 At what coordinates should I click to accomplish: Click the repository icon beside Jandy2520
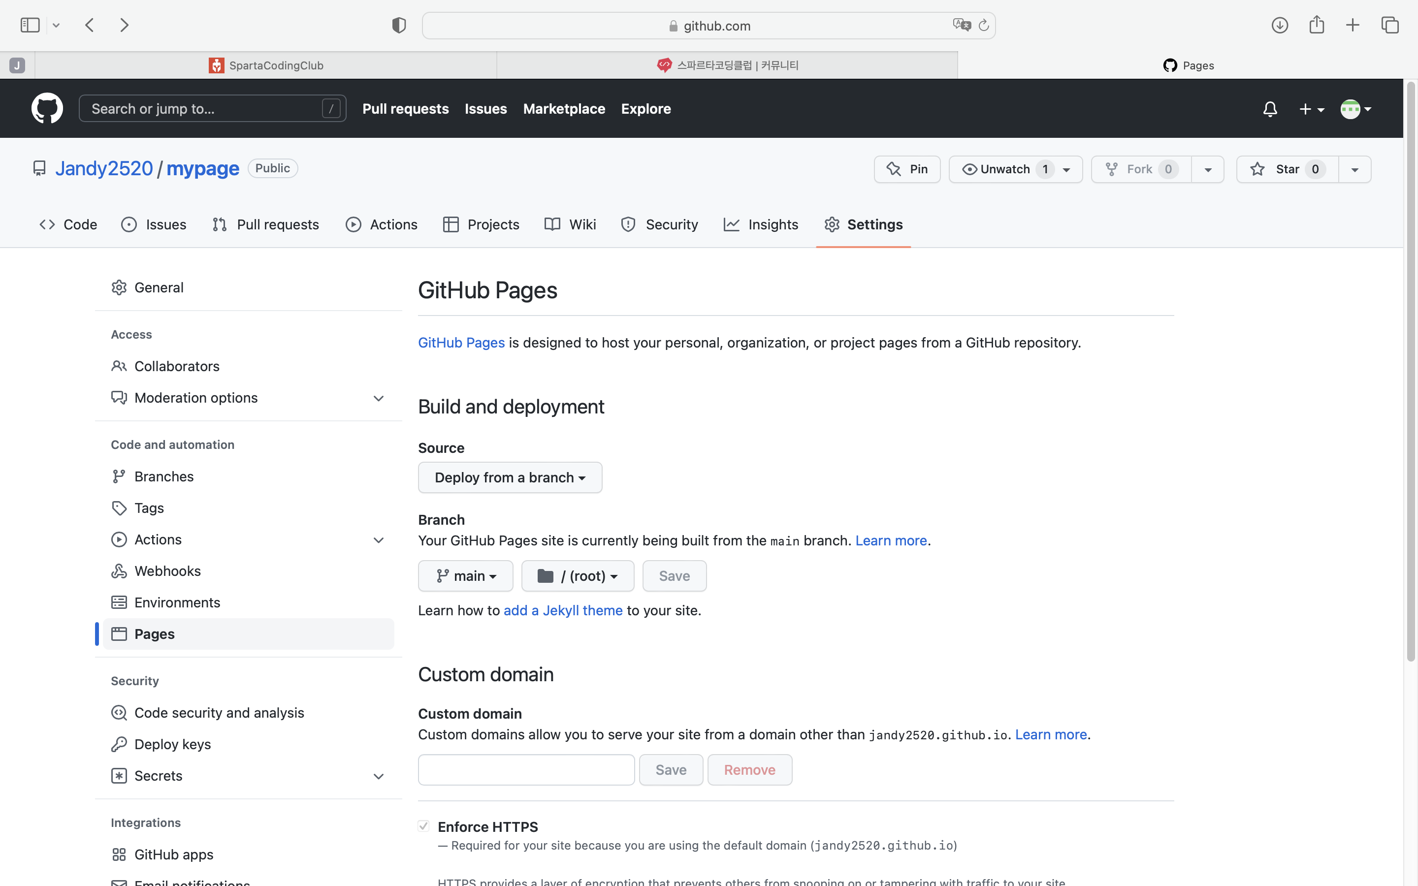(x=39, y=169)
